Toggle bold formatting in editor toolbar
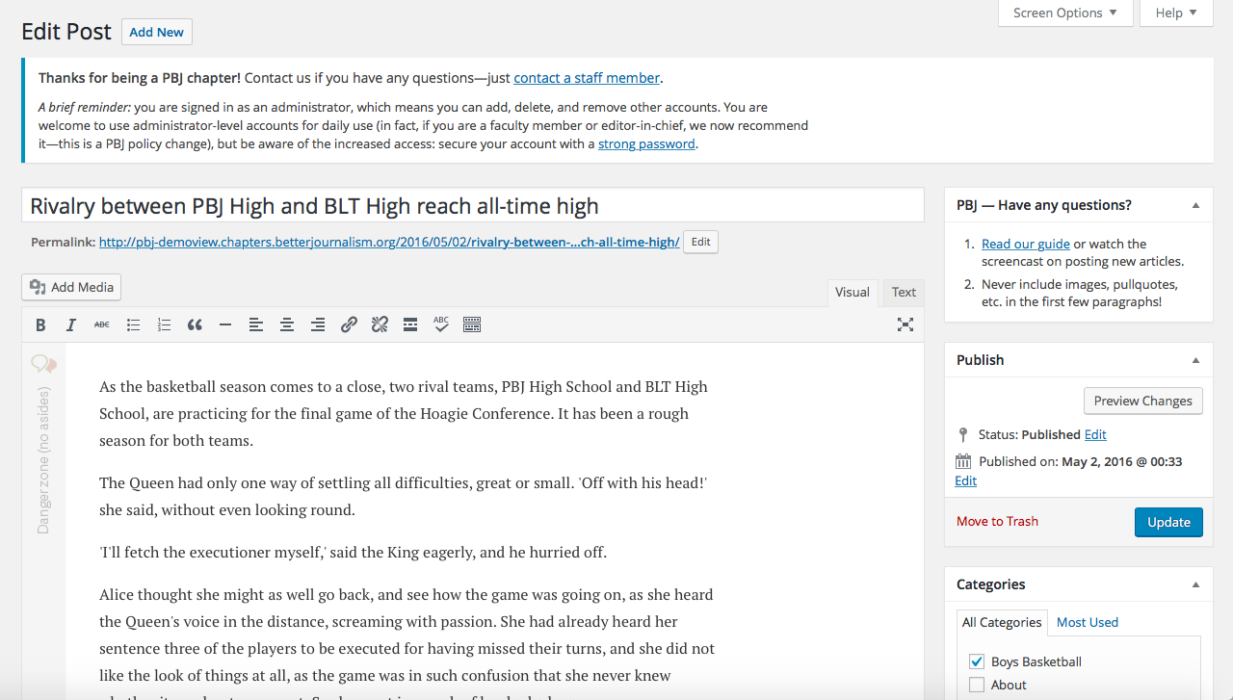 40,325
